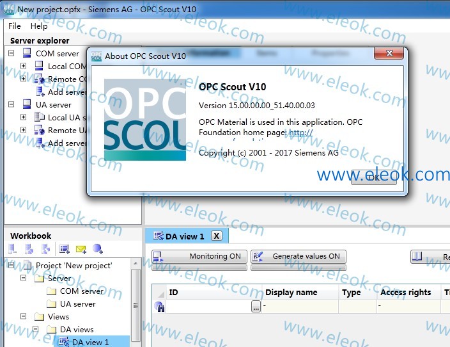This screenshot has height=347, width=450.
Task: Click the DA view 1 tab icon
Action: [x=158, y=236]
